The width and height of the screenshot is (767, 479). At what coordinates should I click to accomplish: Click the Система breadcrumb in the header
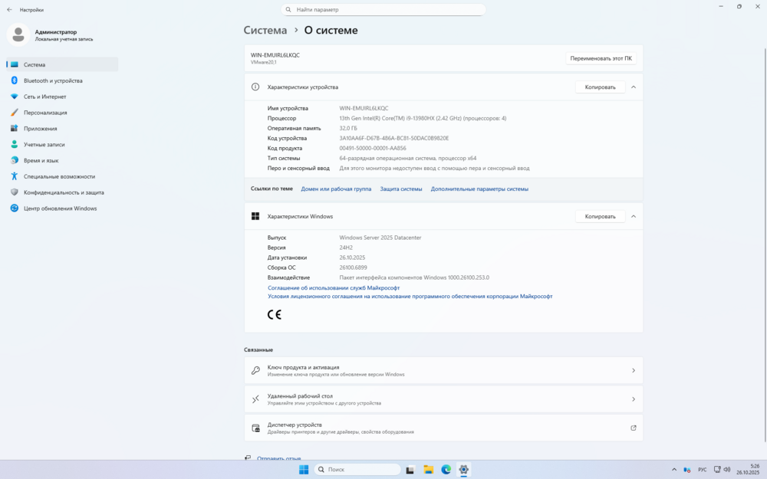pos(265,31)
